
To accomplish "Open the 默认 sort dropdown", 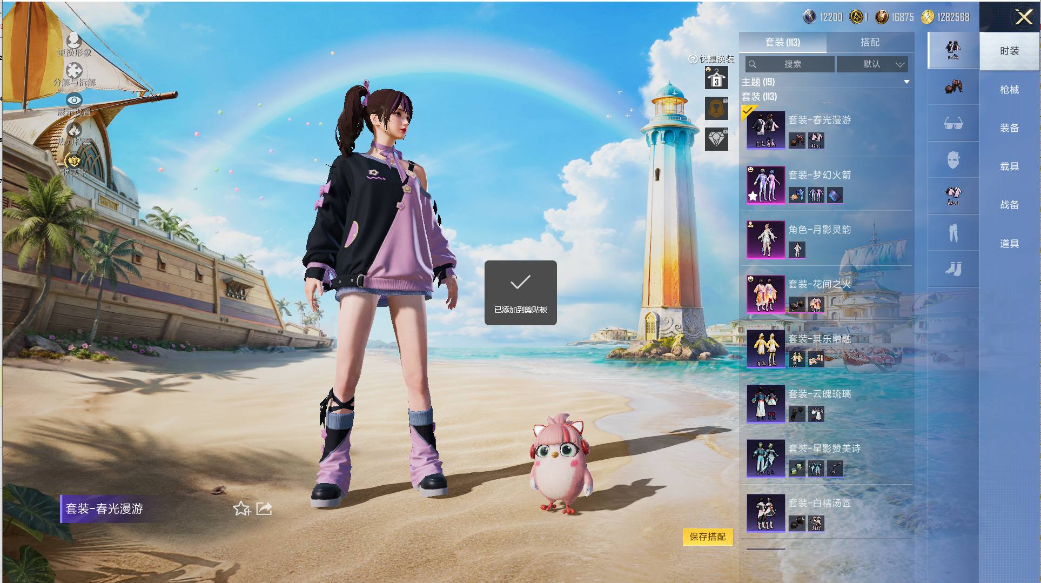I will (x=872, y=64).
